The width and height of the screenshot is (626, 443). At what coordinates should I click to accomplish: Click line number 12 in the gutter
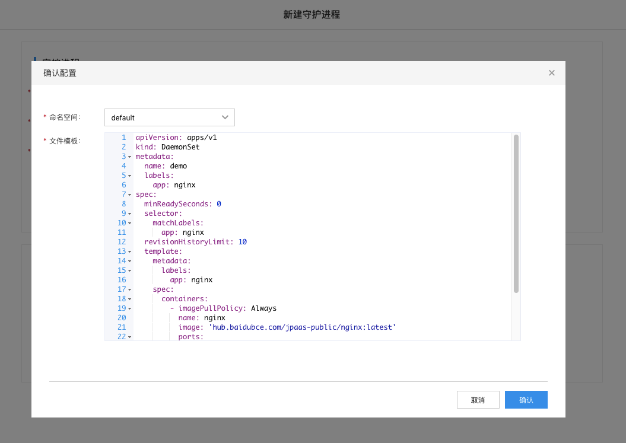122,242
